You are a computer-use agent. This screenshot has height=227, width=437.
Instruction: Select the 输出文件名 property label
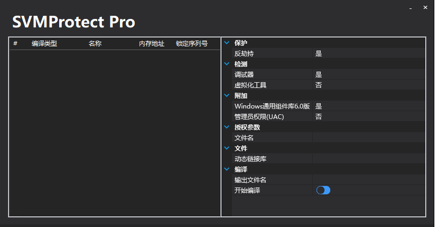250,180
